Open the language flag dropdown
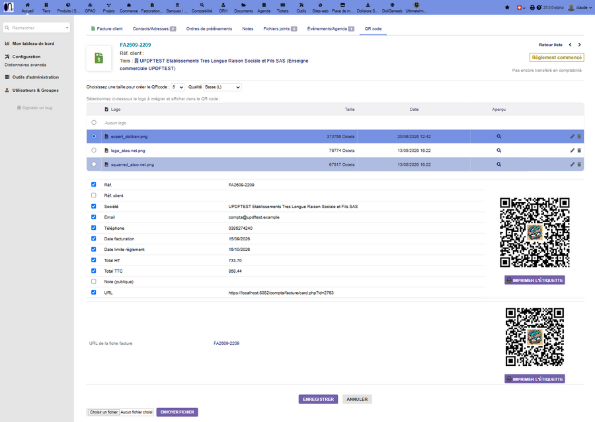The image size is (595, 422). (x=521, y=7)
